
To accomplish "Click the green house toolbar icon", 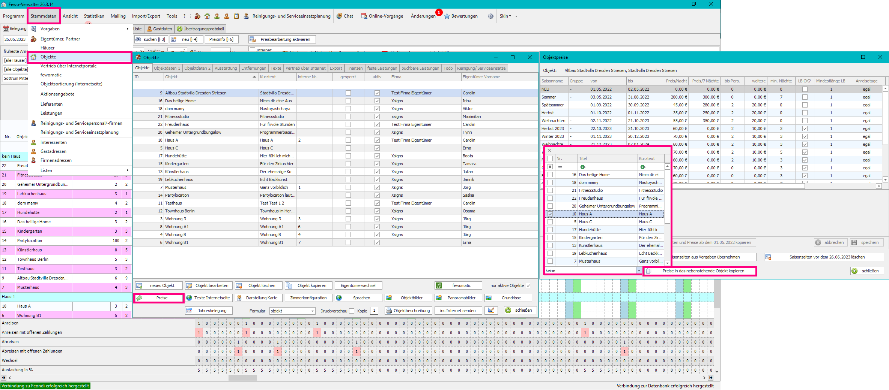I will [x=207, y=16].
